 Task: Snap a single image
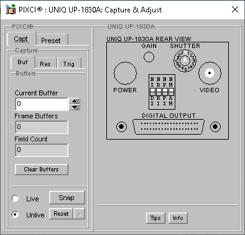tap(67, 198)
